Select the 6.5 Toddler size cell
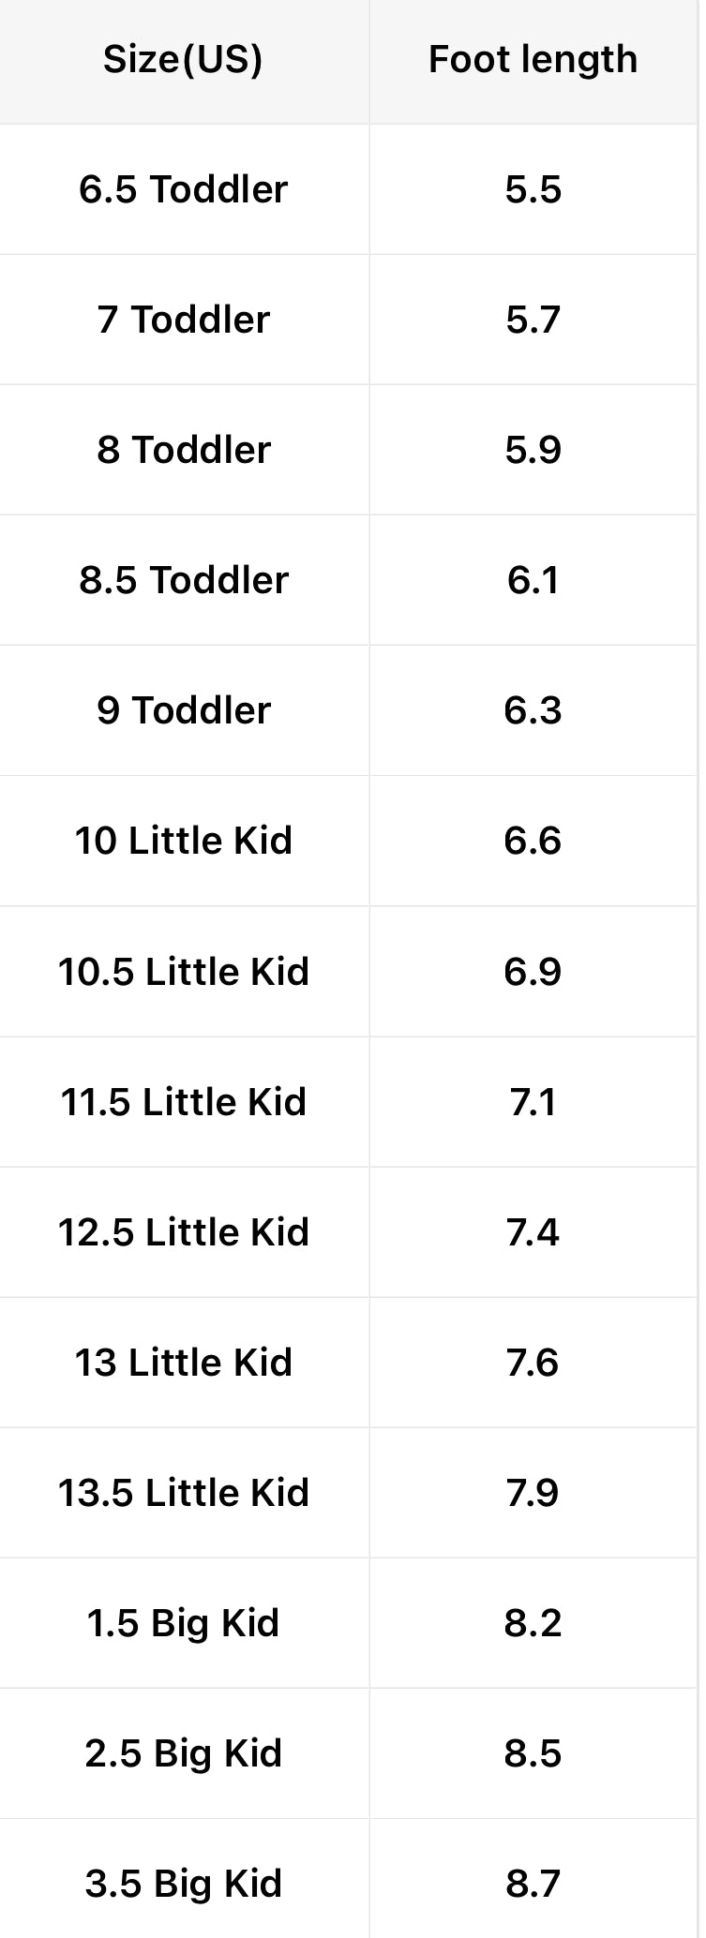Image resolution: width=706 pixels, height=1938 pixels. (183, 189)
